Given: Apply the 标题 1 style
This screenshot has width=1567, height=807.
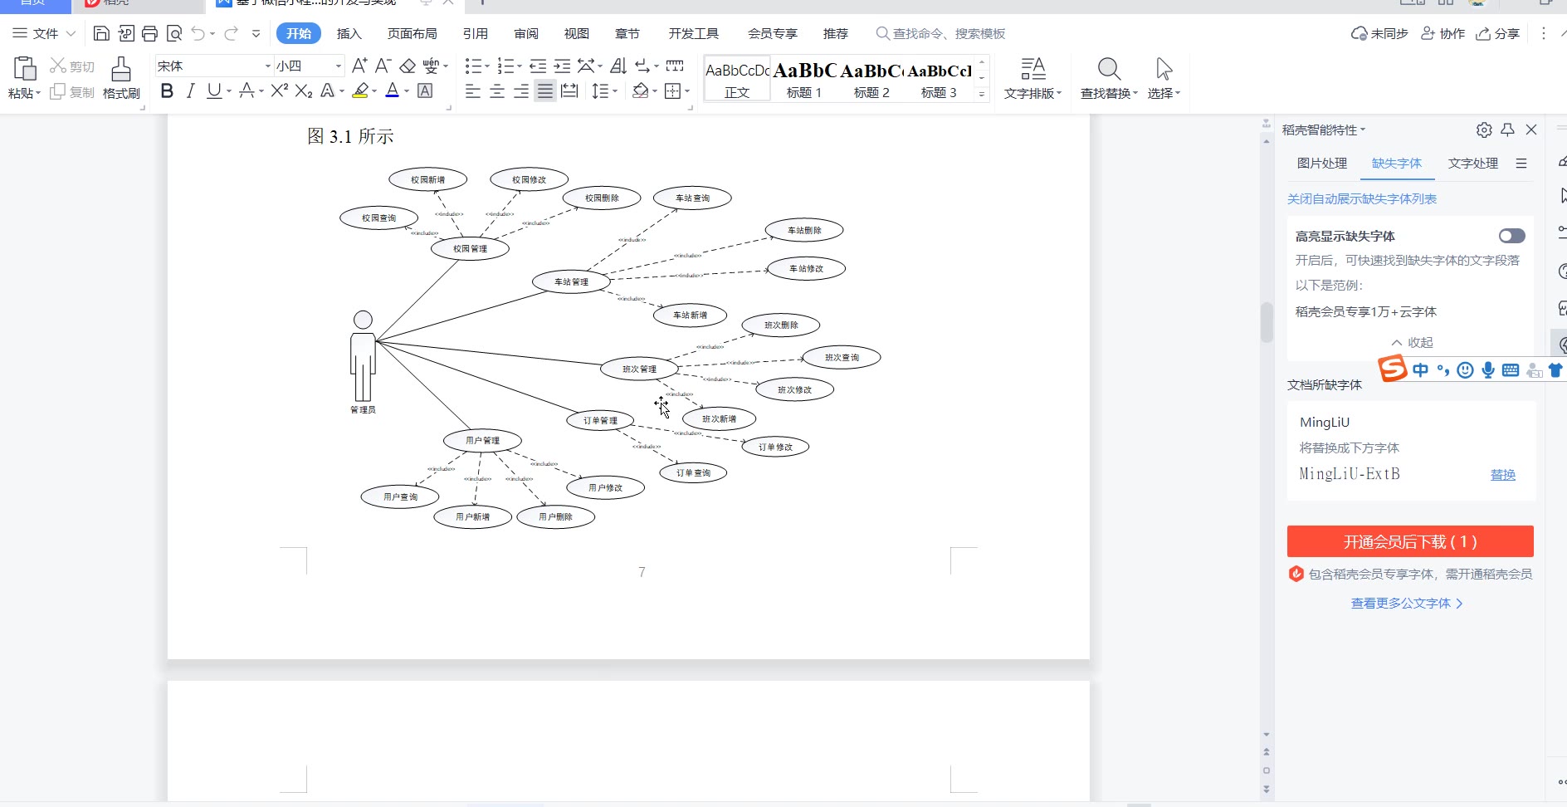Looking at the screenshot, I should point(804,79).
